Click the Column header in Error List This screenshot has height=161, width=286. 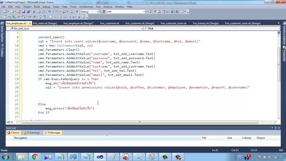click(248, 138)
